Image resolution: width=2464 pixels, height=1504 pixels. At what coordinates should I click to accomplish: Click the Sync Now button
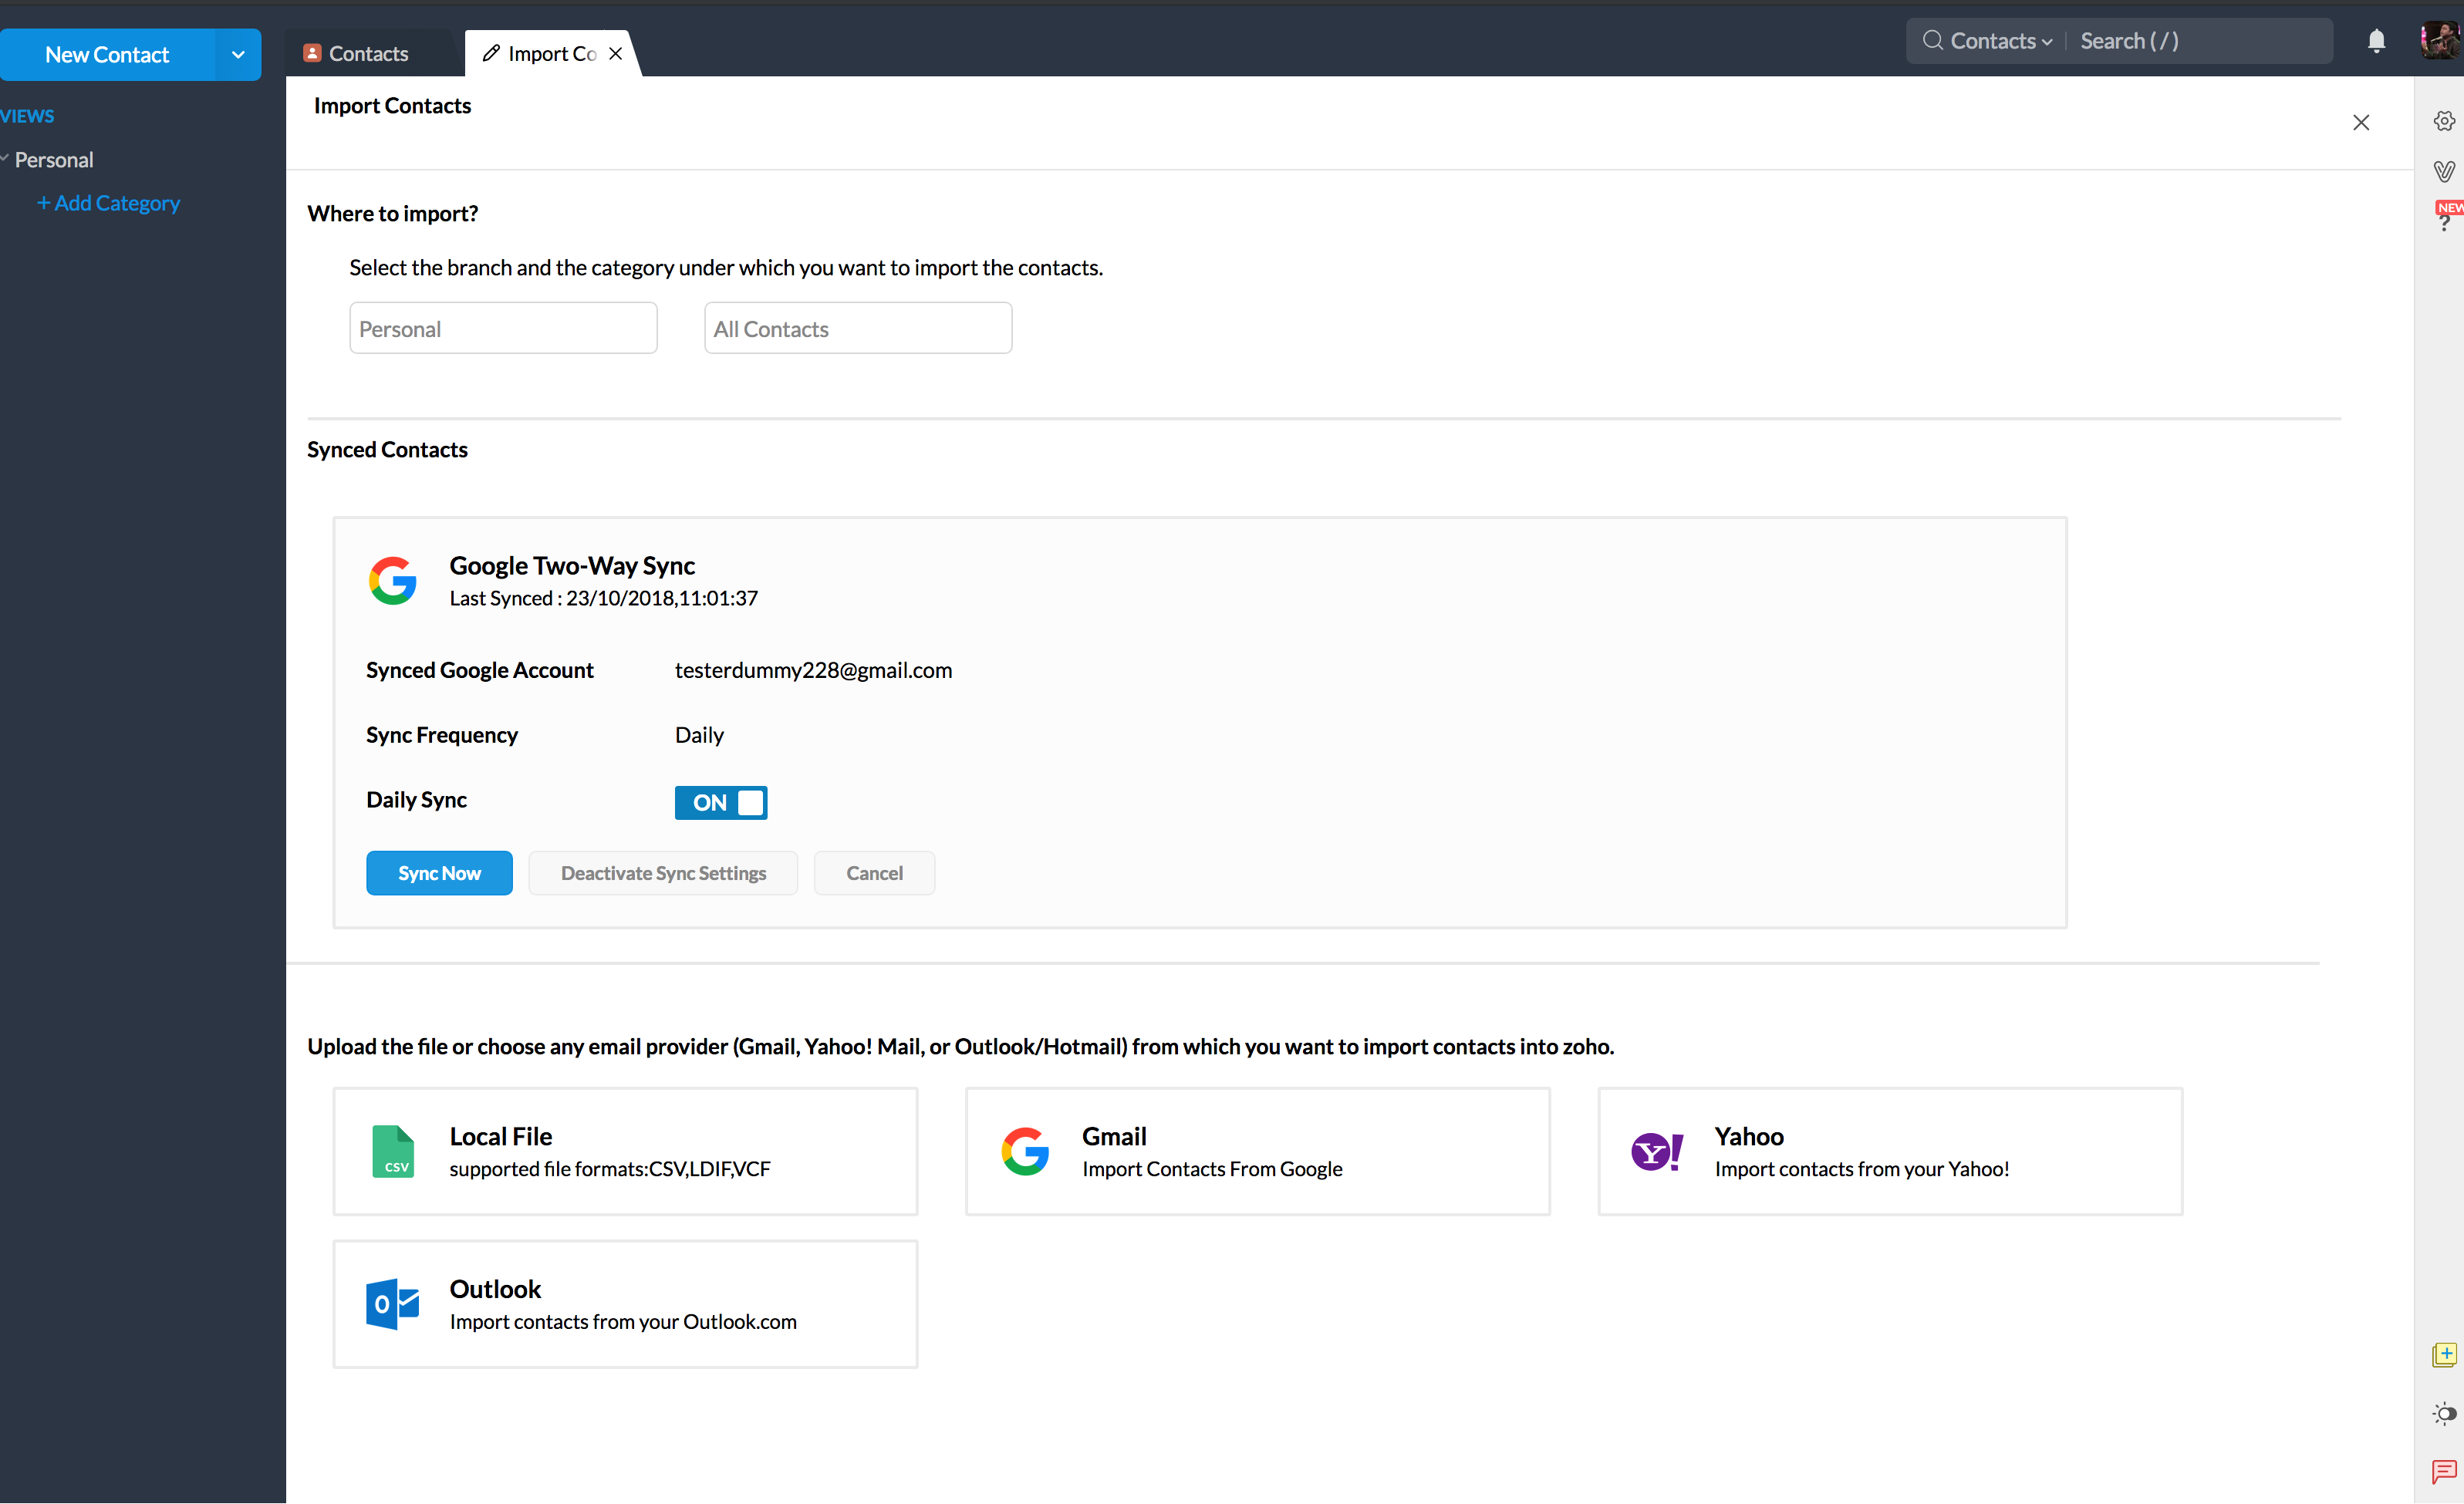coord(439,873)
